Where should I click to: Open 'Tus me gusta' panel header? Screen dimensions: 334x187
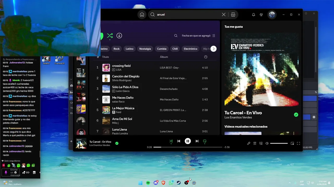[234, 26]
